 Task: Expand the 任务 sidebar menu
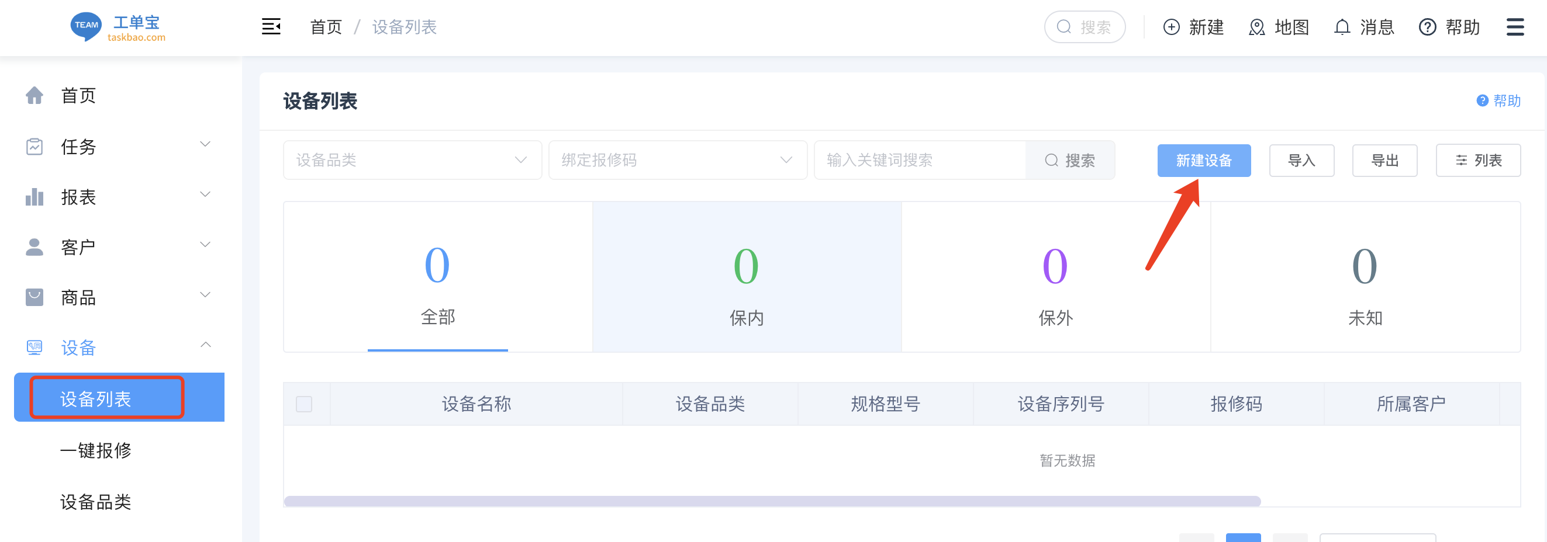point(118,147)
